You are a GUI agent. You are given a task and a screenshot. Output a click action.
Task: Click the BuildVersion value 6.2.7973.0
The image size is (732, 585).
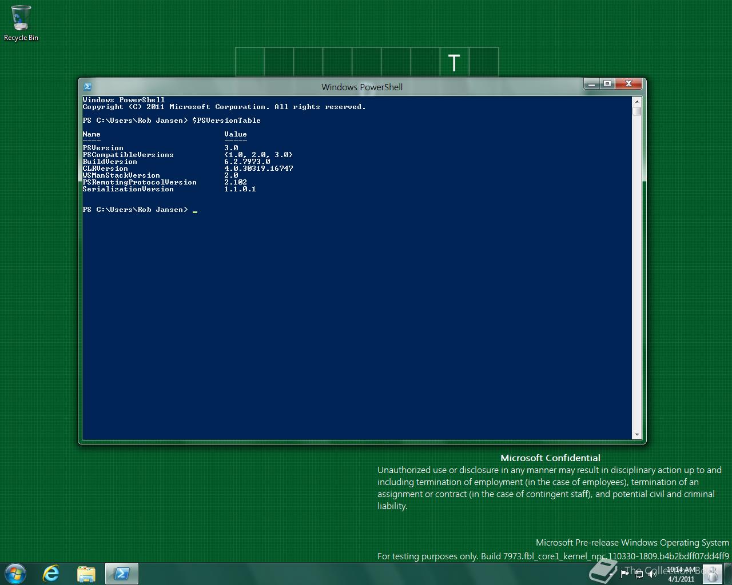tap(247, 162)
